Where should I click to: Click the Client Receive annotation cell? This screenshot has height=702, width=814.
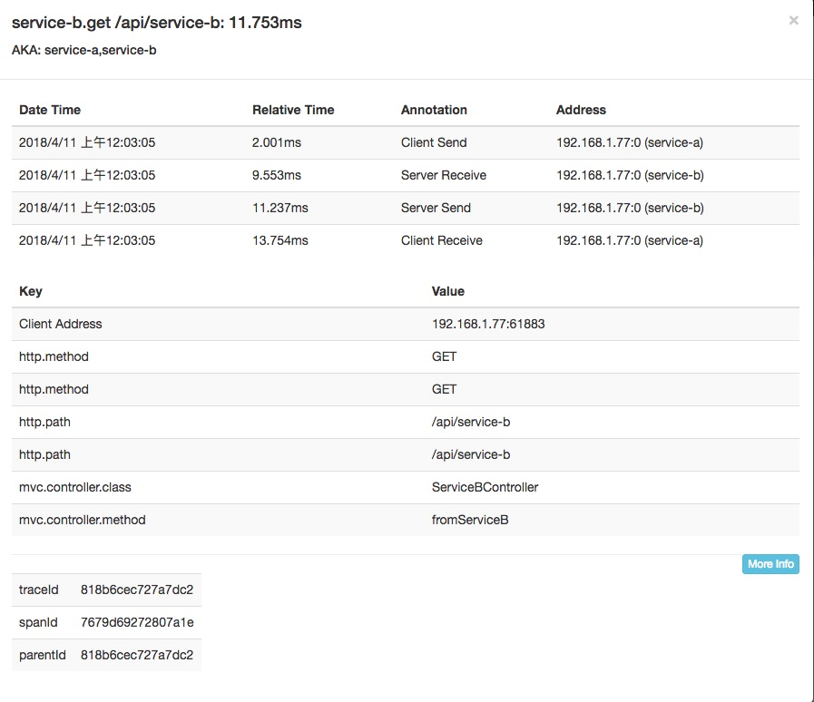pyautogui.click(x=442, y=240)
